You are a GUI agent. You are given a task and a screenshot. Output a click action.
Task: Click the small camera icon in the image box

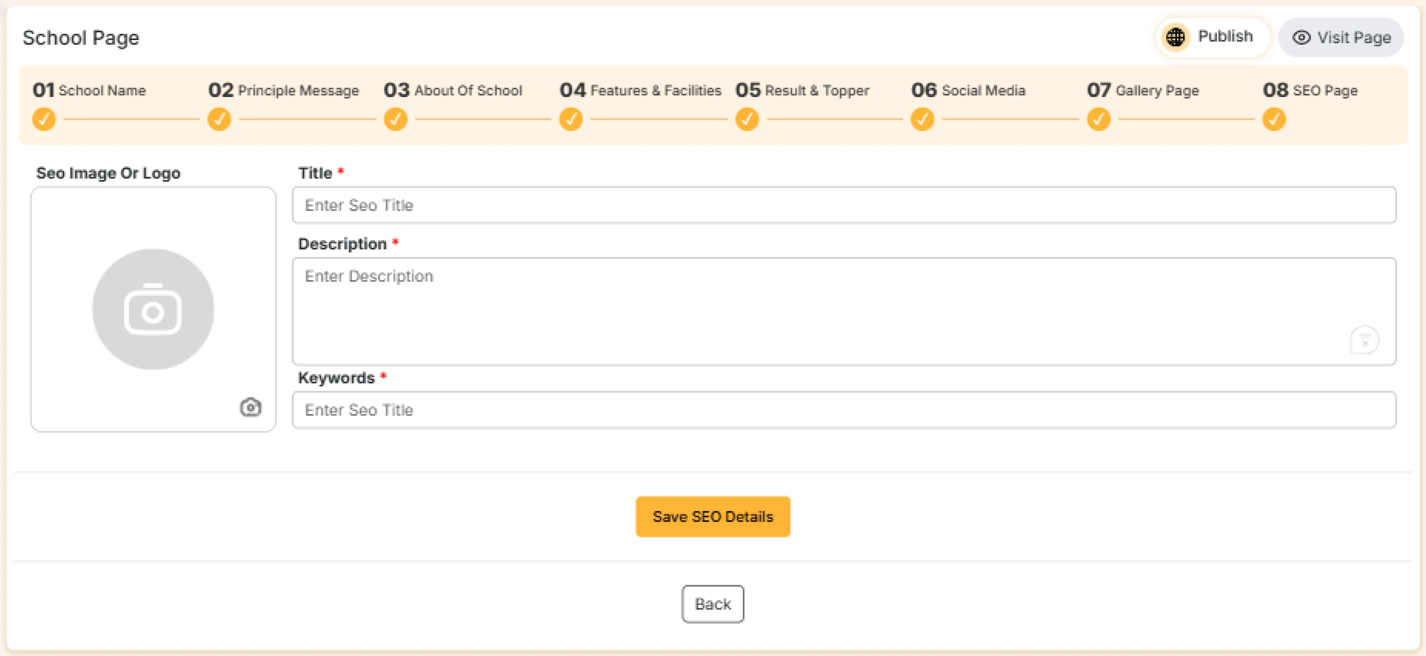pos(250,408)
